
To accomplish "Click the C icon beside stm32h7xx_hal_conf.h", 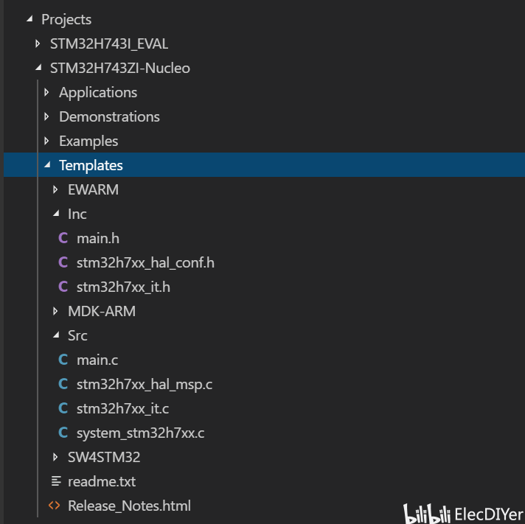I will (x=63, y=262).
